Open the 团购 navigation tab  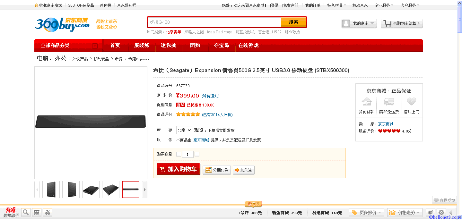point(195,46)
